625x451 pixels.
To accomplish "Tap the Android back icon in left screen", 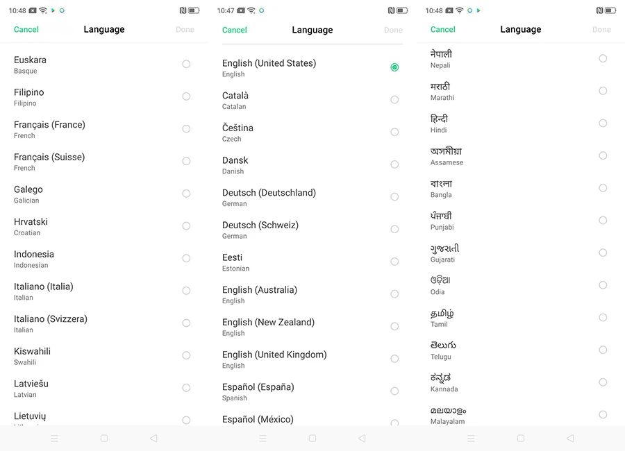I will 153,439.
